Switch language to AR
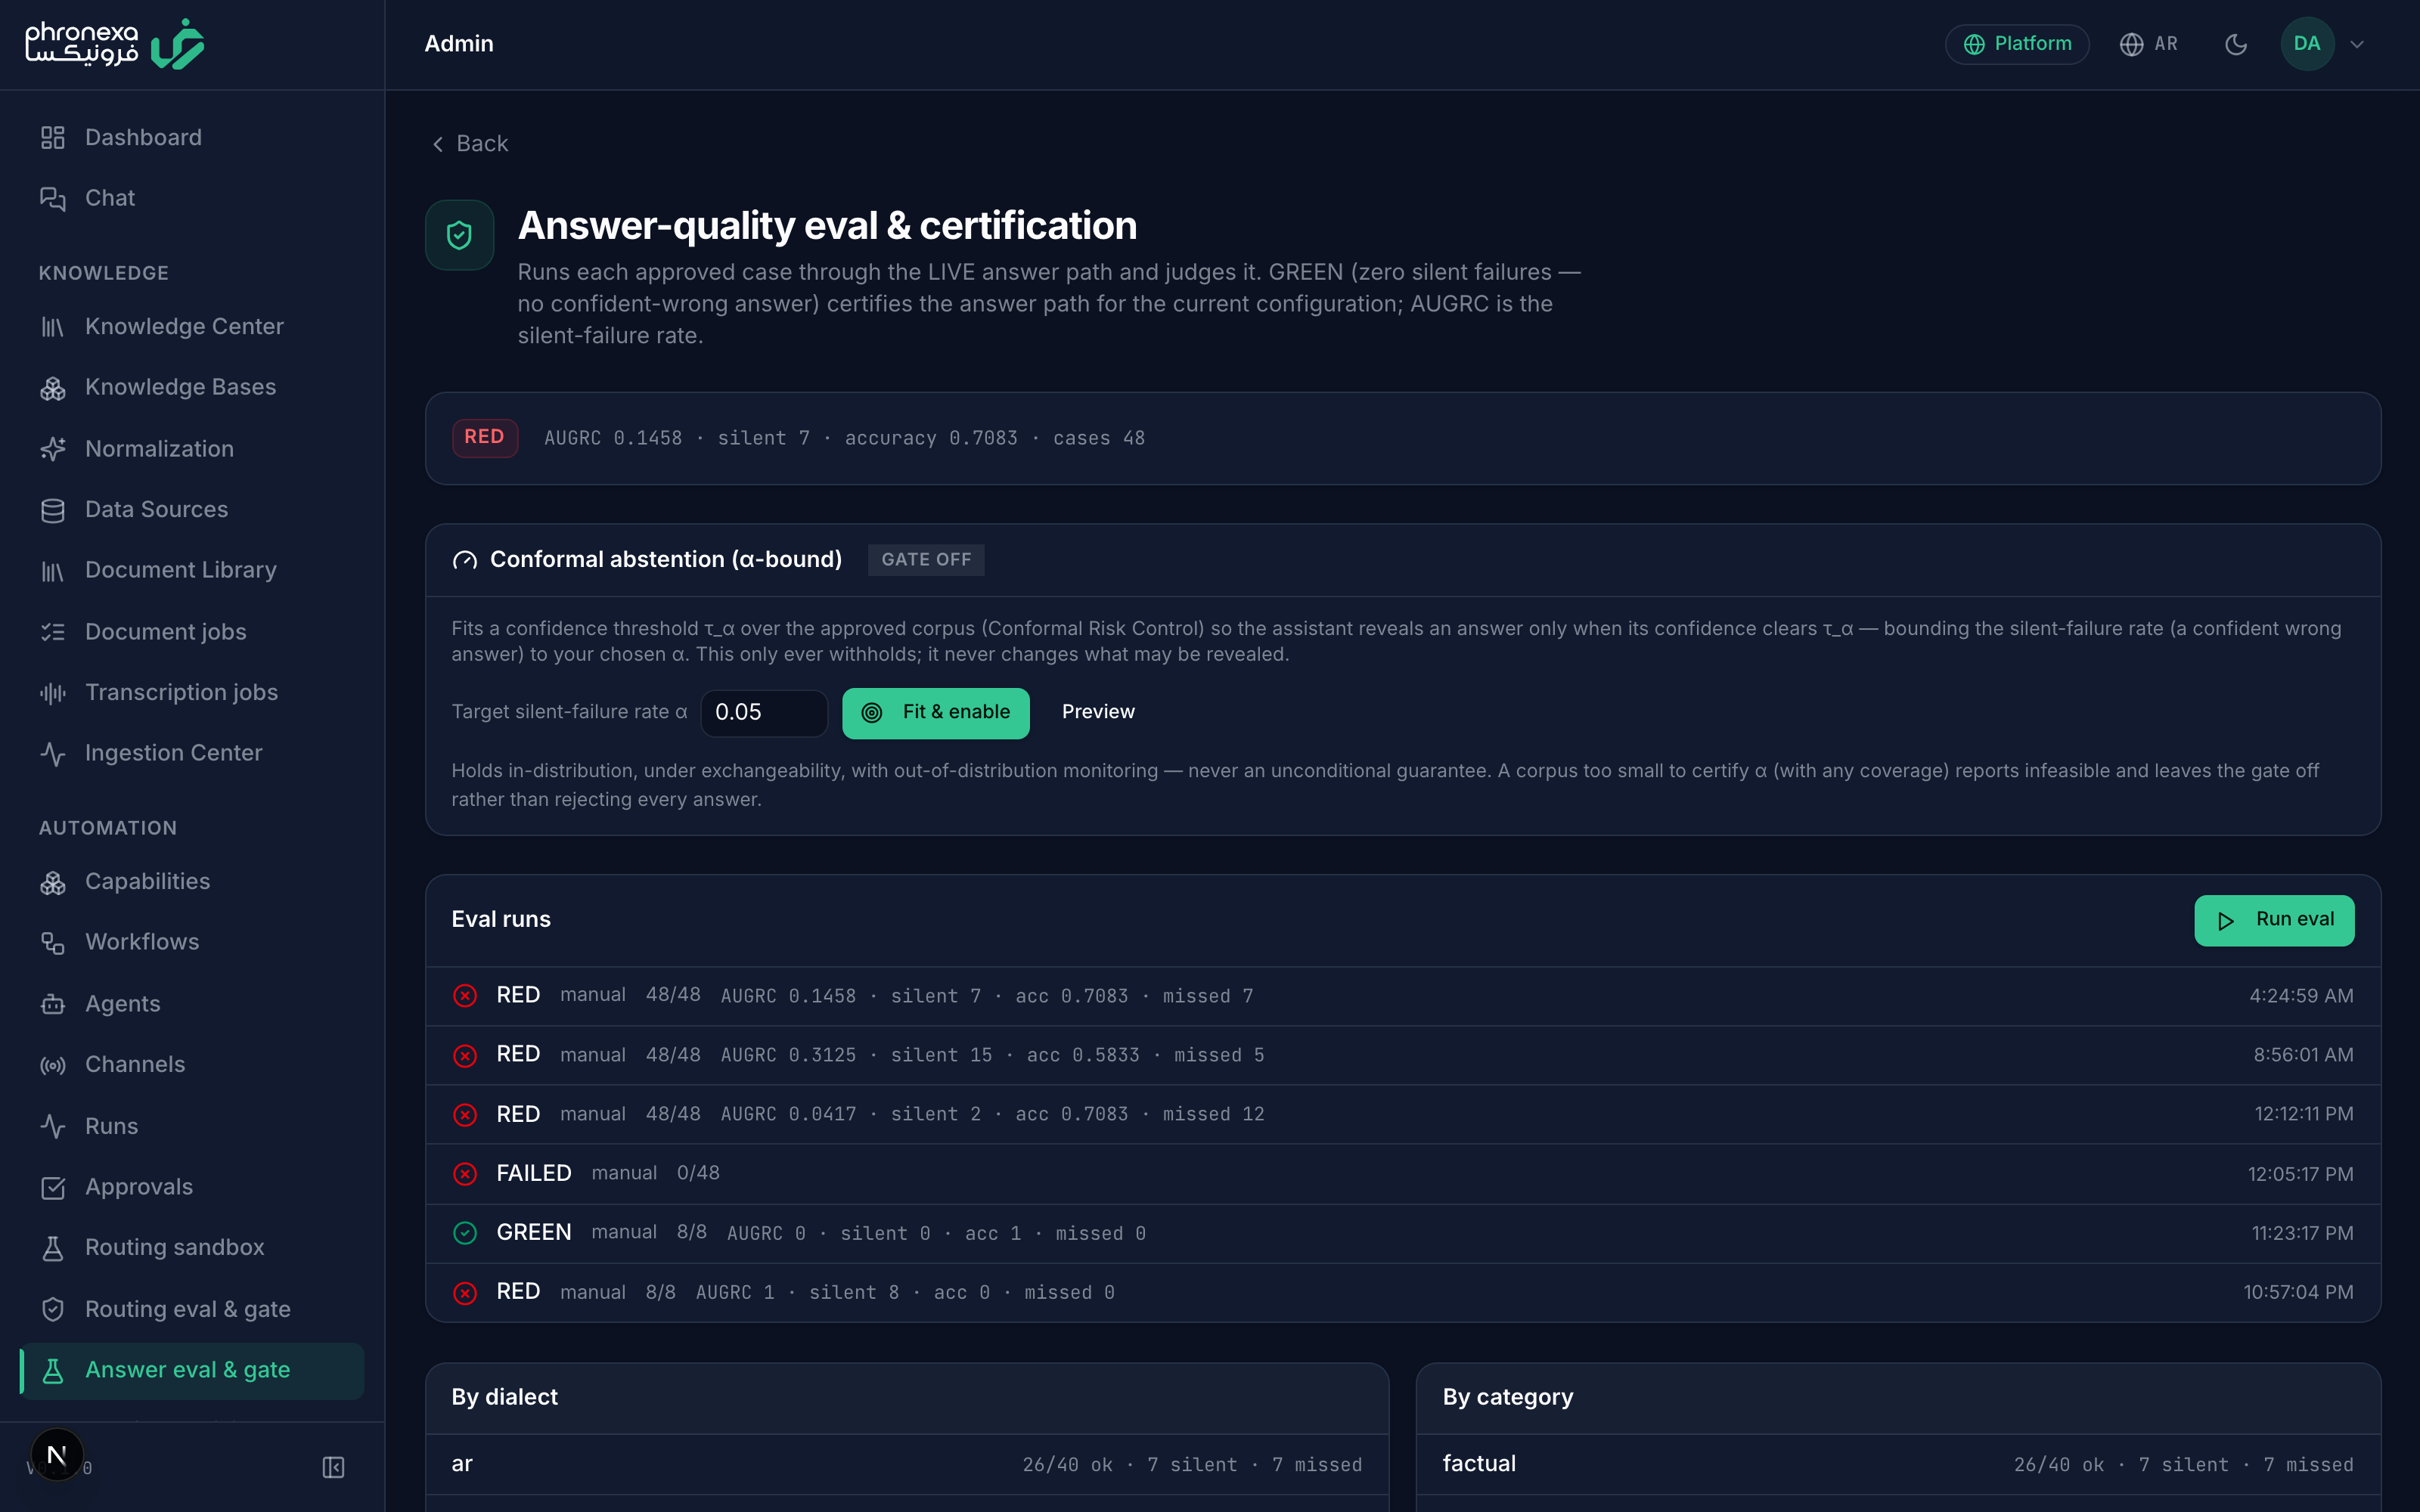2420x1512 pixels. click(x=2149, y=44)
